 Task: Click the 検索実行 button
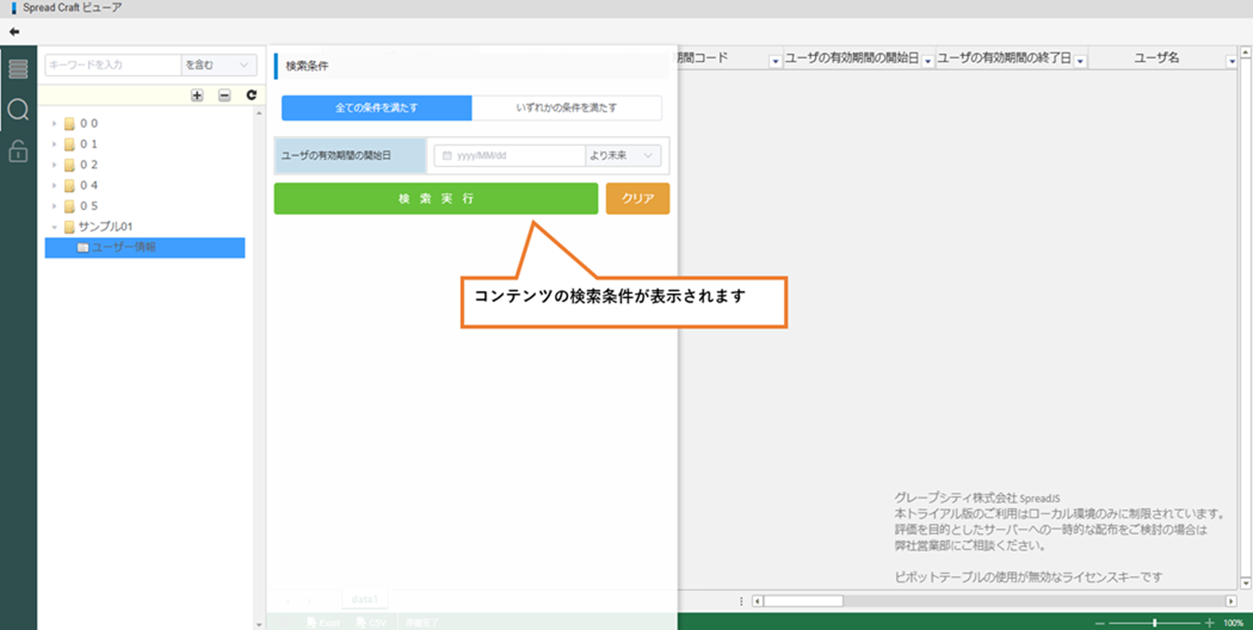coord(436,199)
